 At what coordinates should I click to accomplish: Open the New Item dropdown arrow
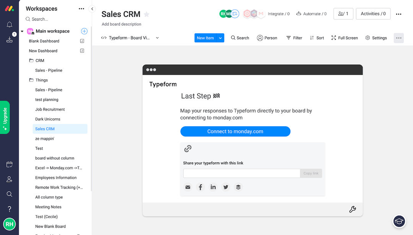click(220, 38)
